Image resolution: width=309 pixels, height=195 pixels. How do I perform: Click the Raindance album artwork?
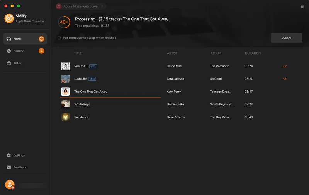coord(65,117)
